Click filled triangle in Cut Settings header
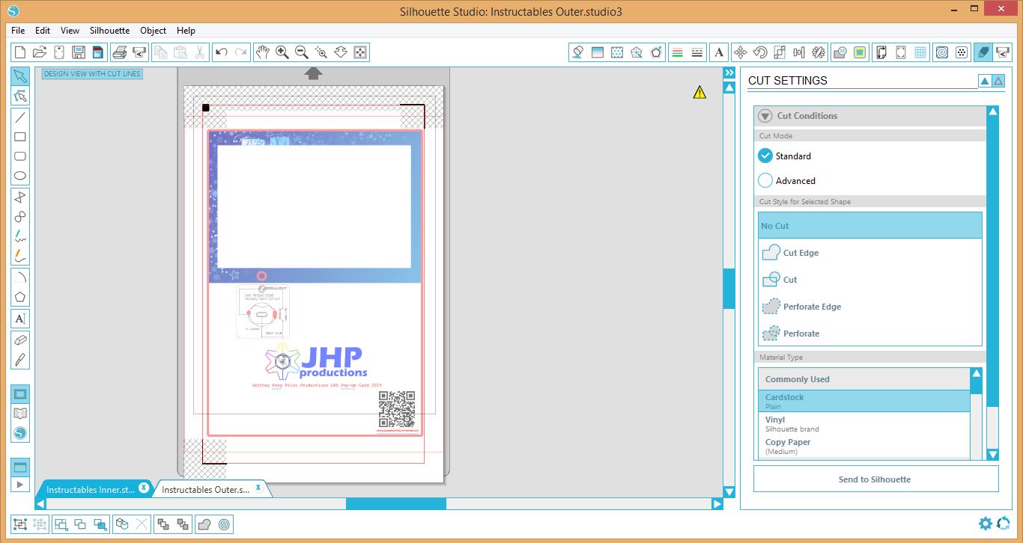Viewport: 1023px width, 543px height. tap(985, 81)
